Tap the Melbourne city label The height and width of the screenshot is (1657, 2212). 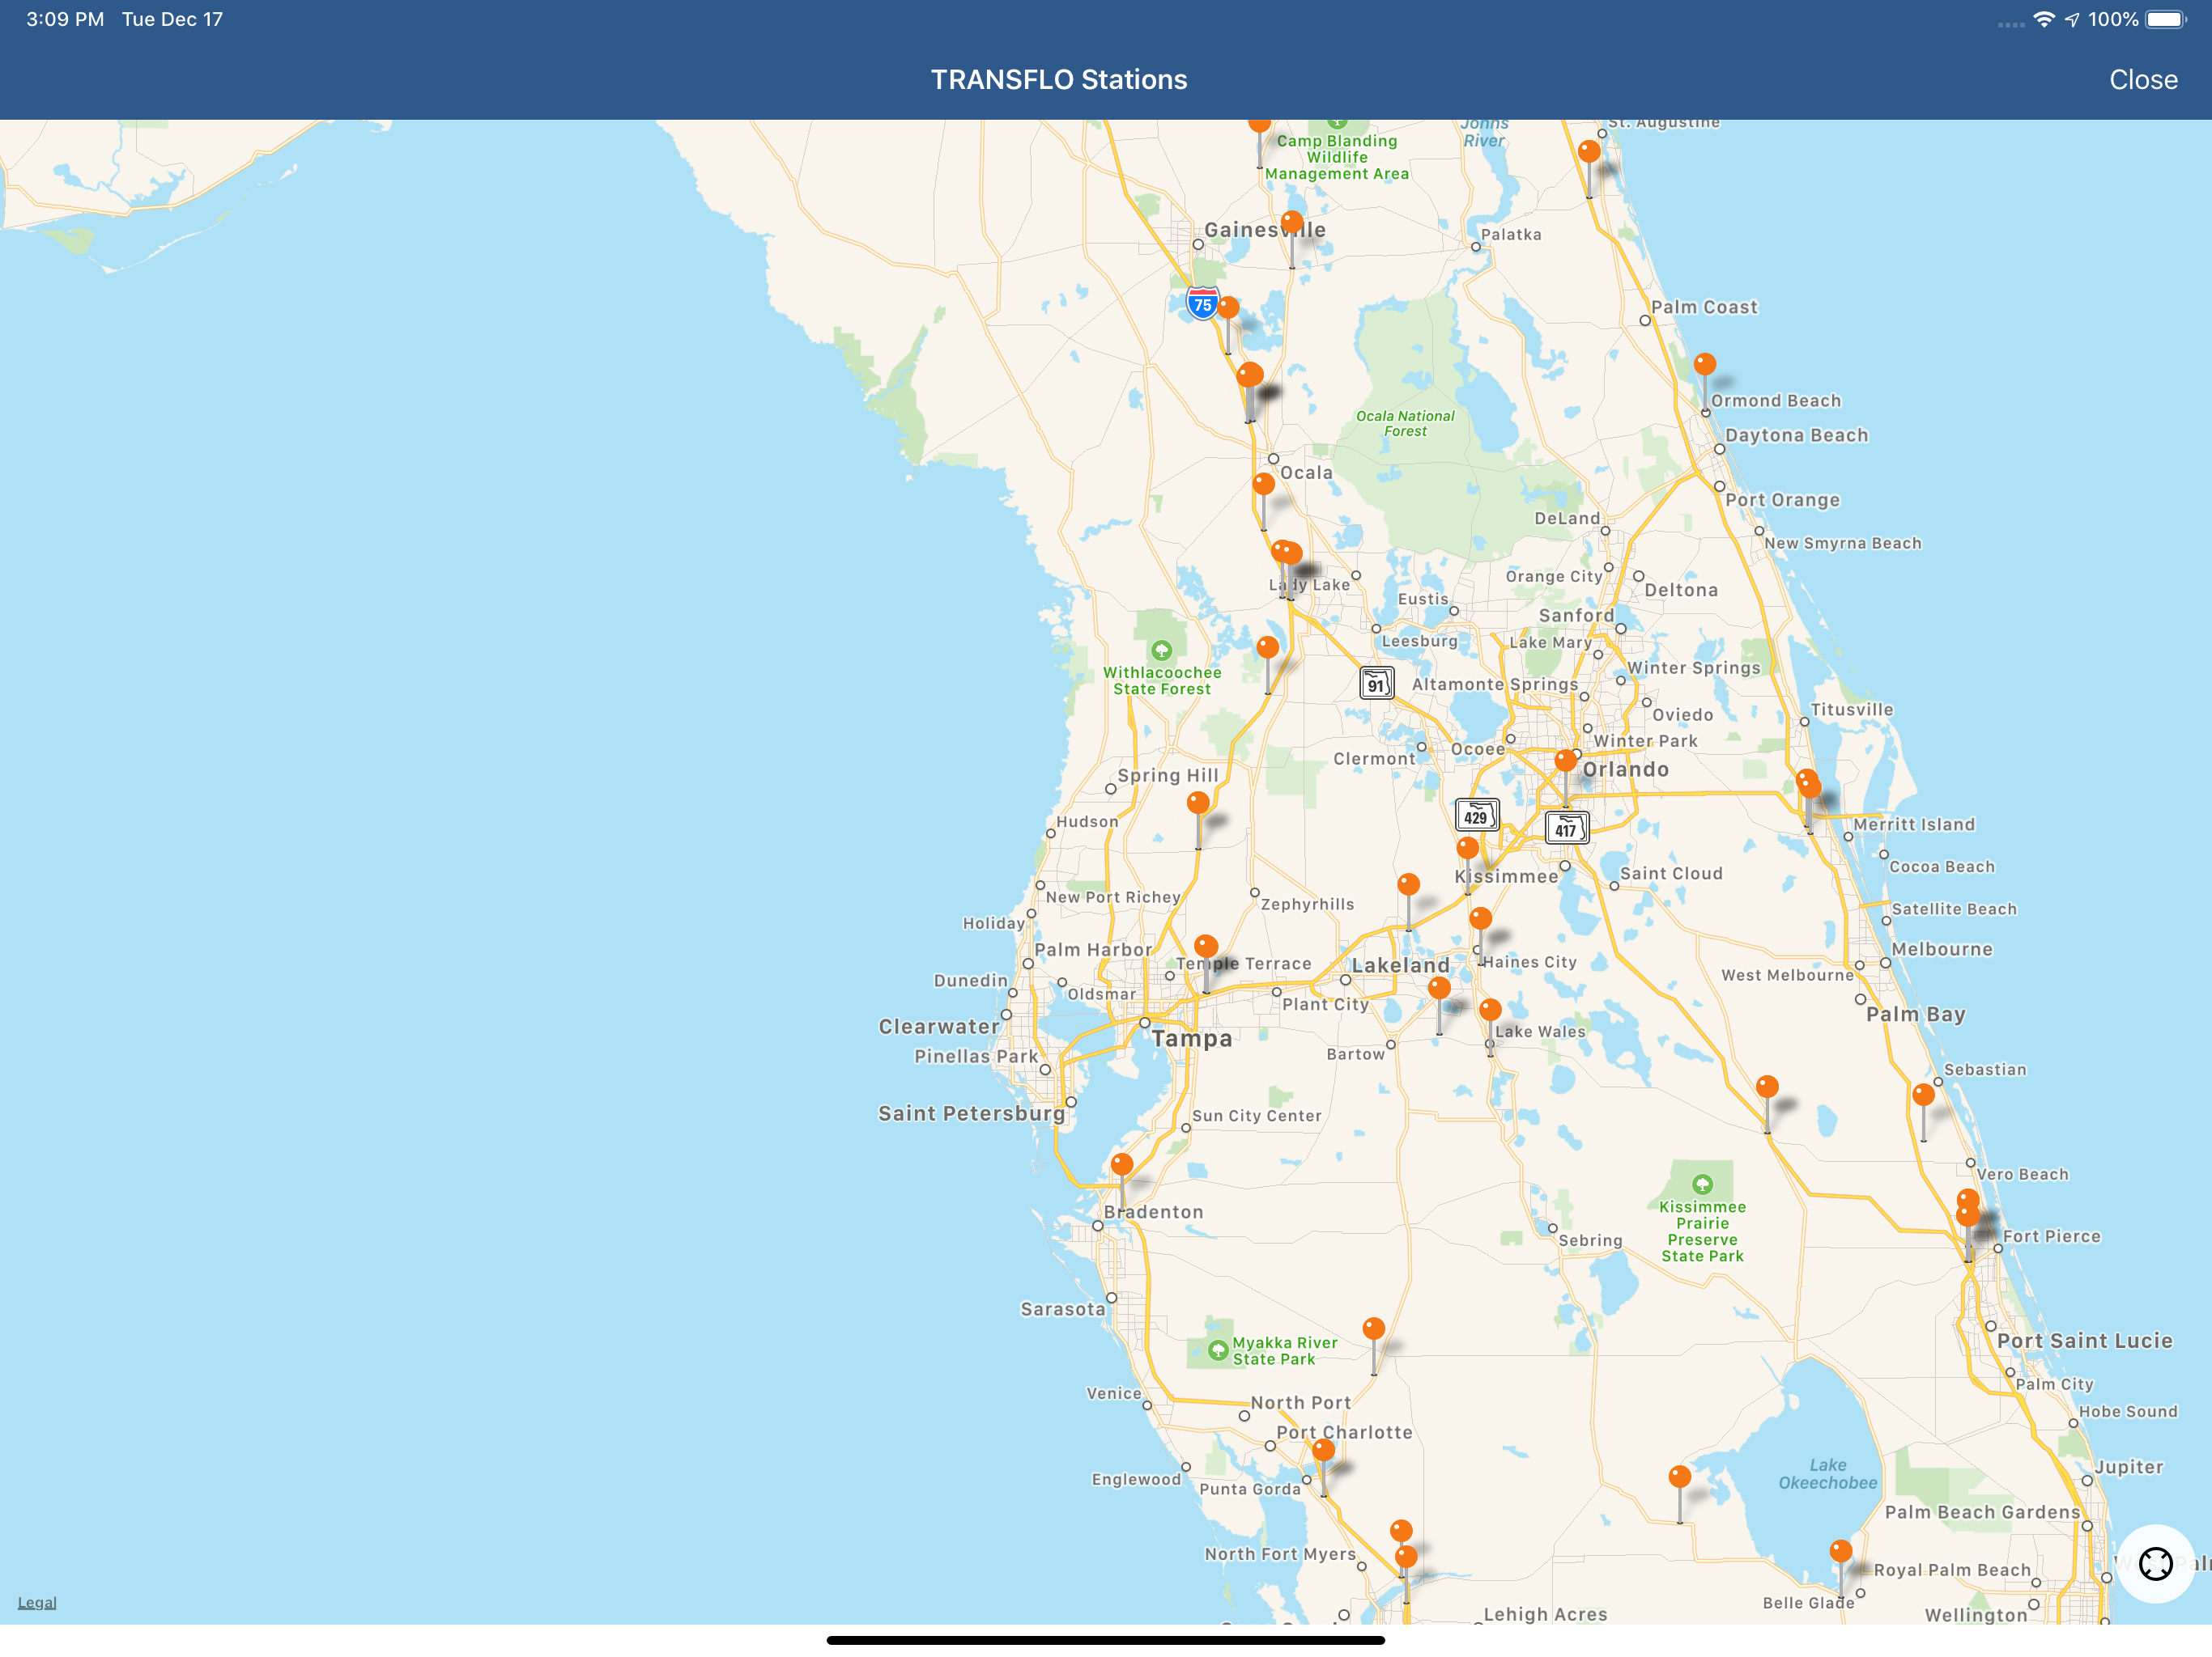pyautogui.click(x=1941, y=949)
